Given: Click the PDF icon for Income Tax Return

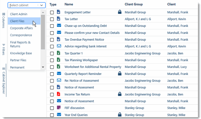Looking at the screenshot, I should 58,94.
